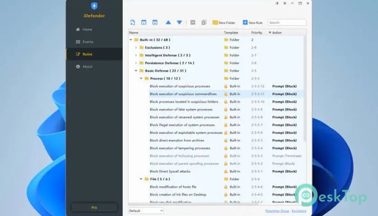
Task: Click the Basic Defense folder icon
Action: (x=141, y=71)
